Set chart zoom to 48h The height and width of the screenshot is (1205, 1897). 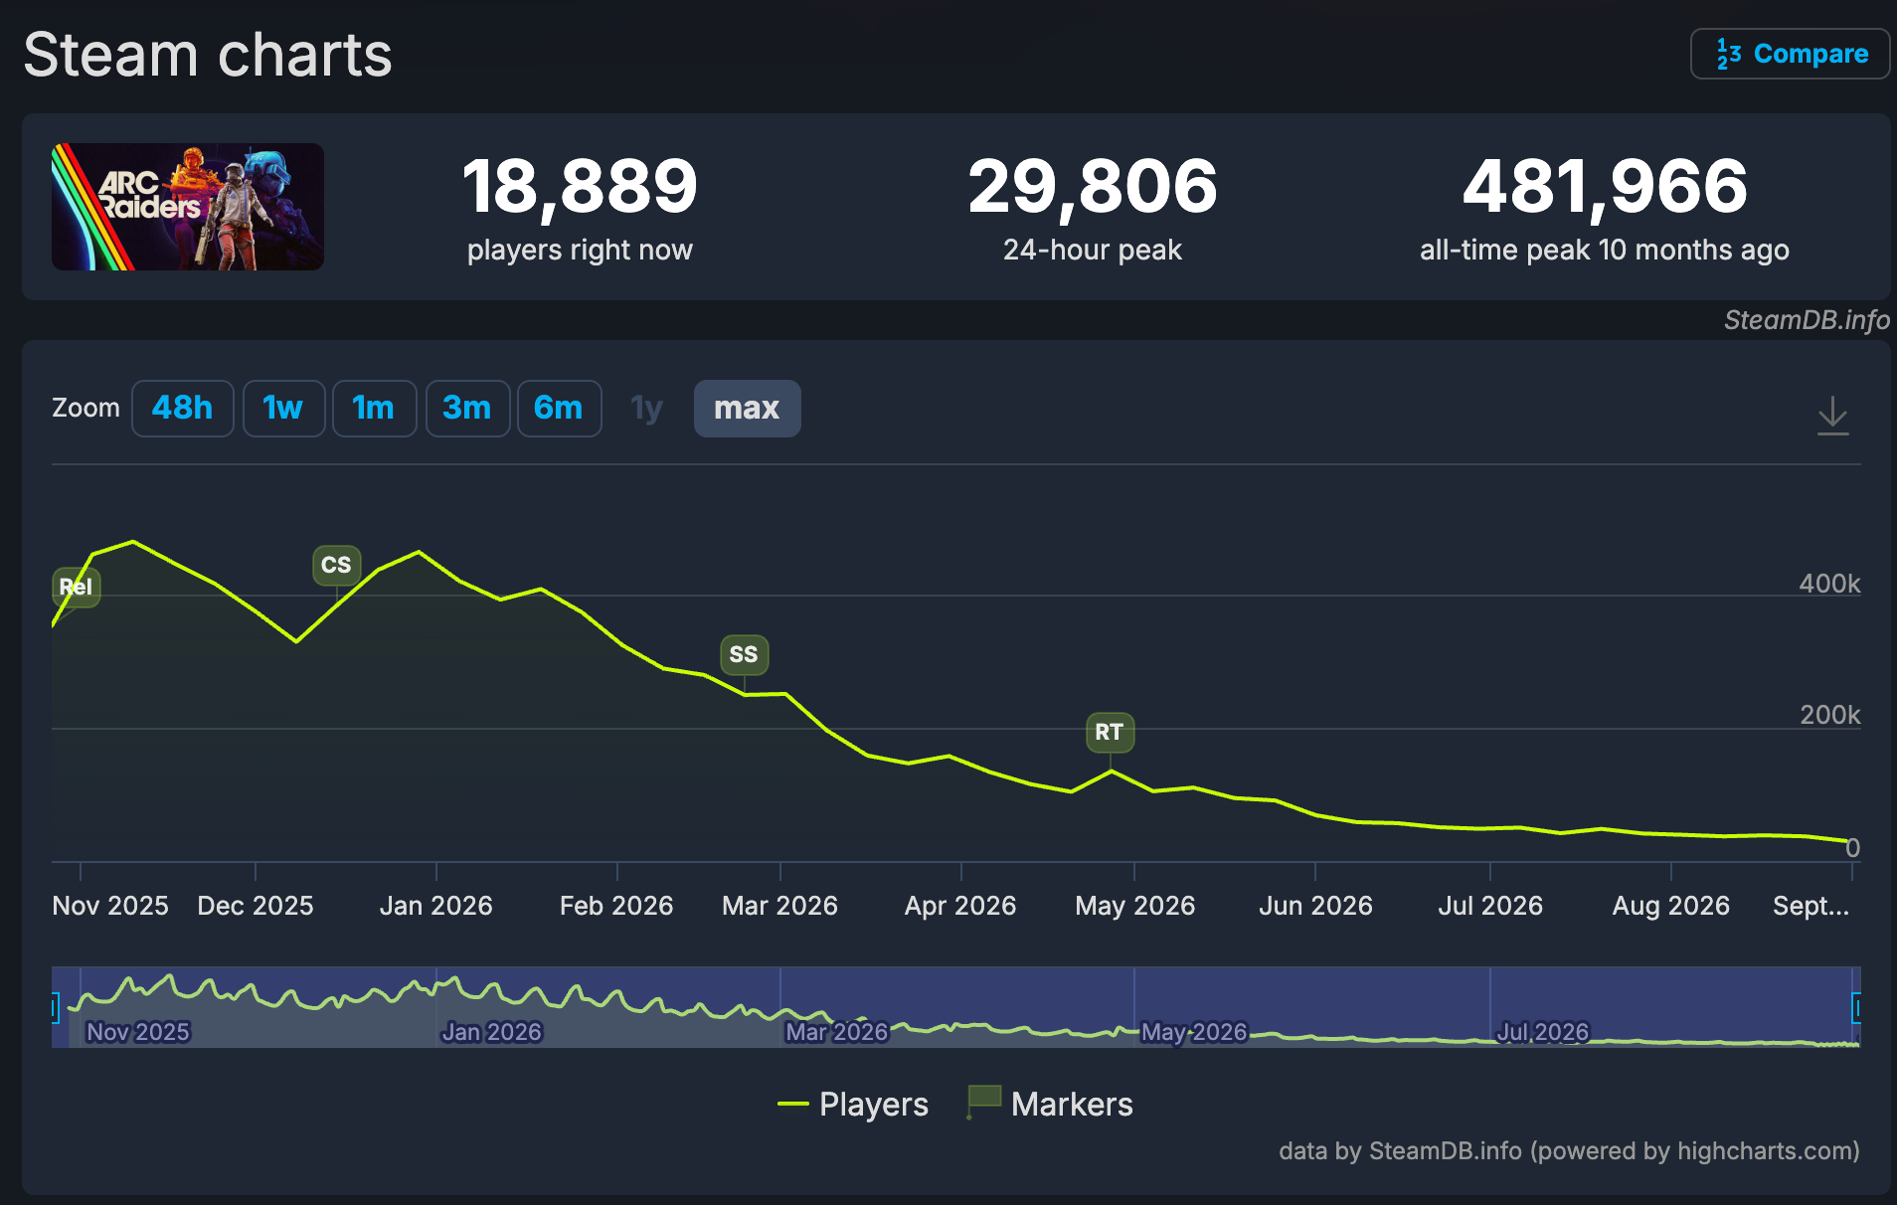click(183, 408)
